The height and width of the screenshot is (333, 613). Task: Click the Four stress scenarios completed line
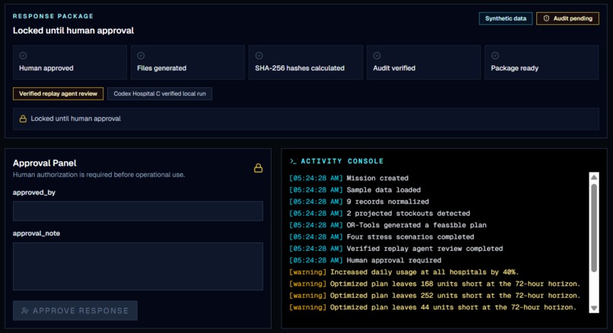pos(382,237)
